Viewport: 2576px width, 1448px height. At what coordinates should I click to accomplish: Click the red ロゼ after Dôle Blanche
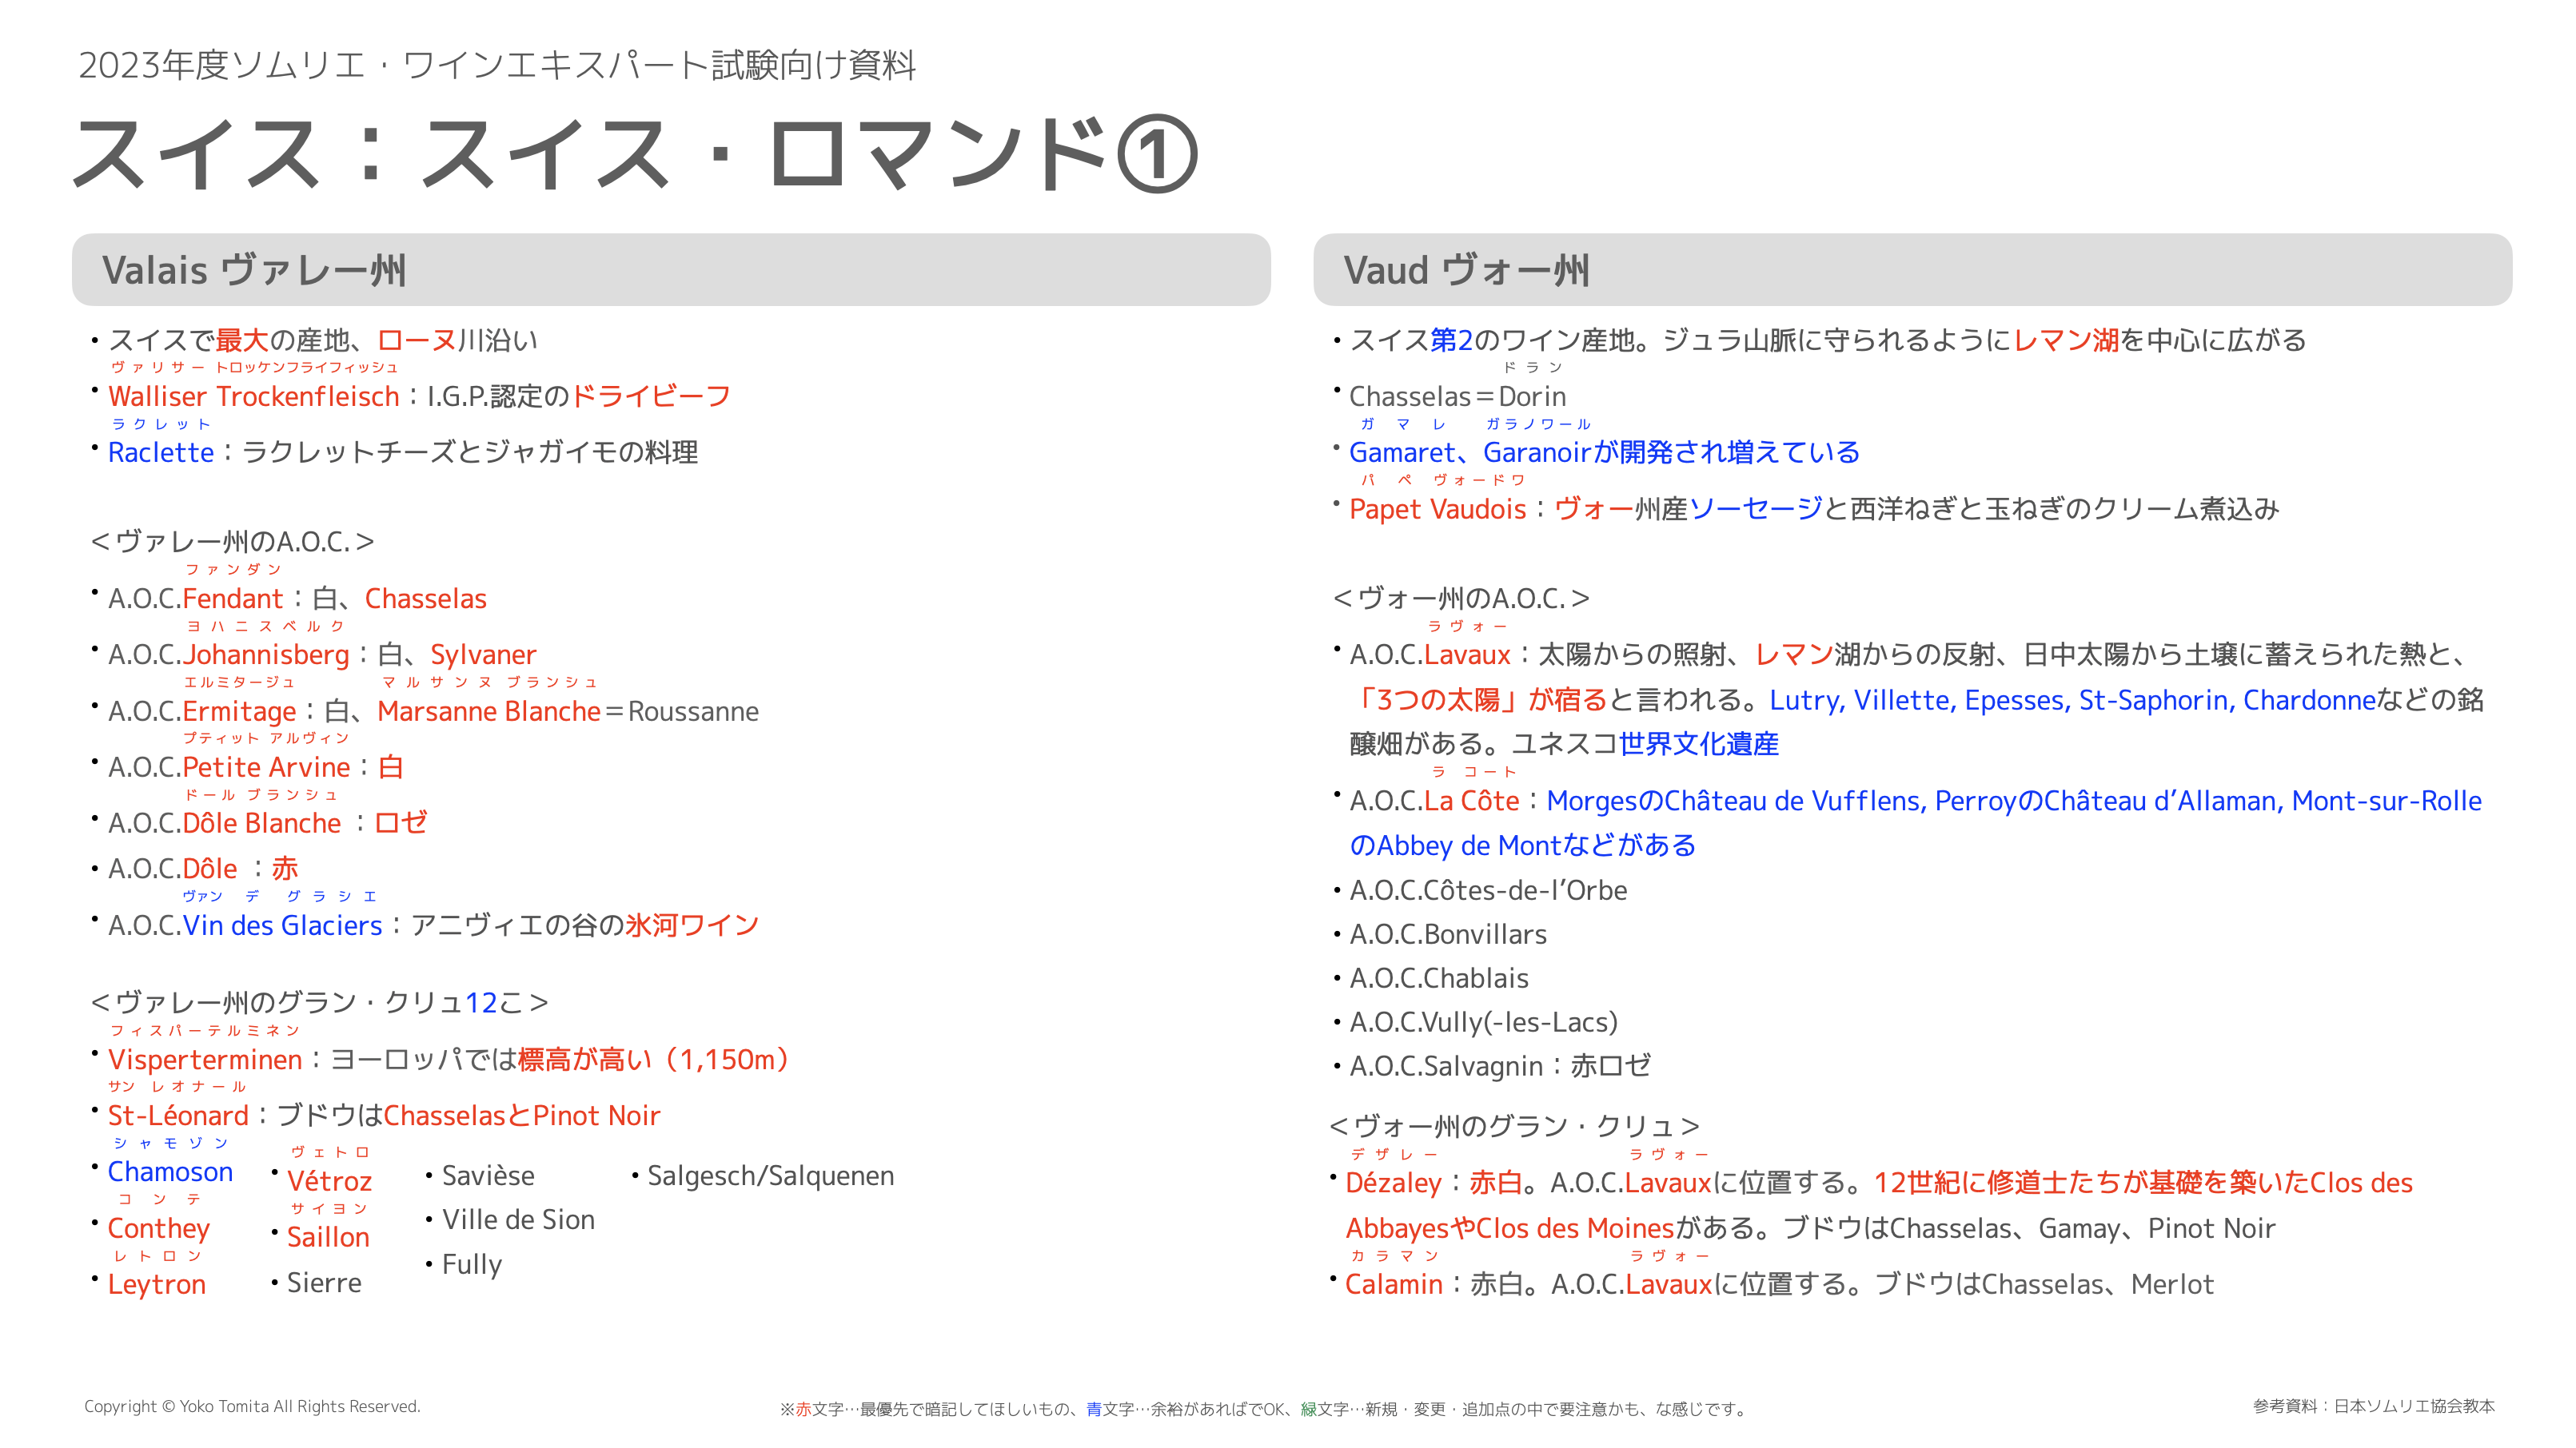pos(401,822)
